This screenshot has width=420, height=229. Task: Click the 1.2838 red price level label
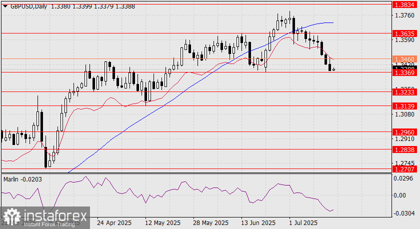click(404, 149)
